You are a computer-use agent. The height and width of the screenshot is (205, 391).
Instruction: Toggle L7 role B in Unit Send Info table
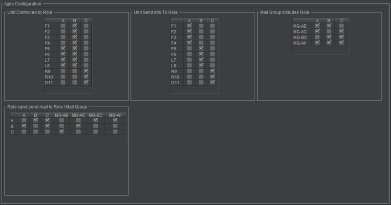point(201,60)
